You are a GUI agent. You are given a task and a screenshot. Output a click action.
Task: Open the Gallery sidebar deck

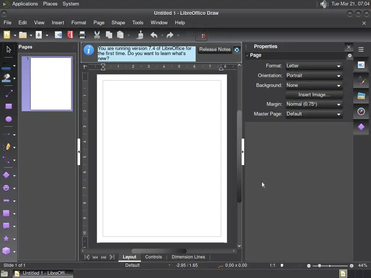point(361,96)
